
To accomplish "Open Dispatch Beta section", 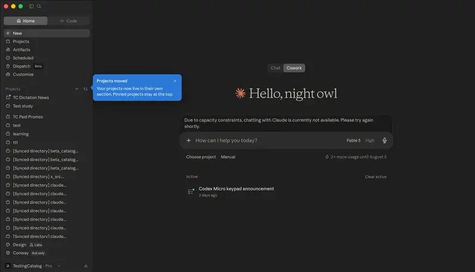I will coord(47,66).
